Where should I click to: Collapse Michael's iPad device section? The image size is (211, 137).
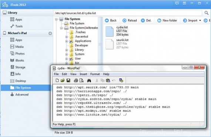[x=50, y=33]
